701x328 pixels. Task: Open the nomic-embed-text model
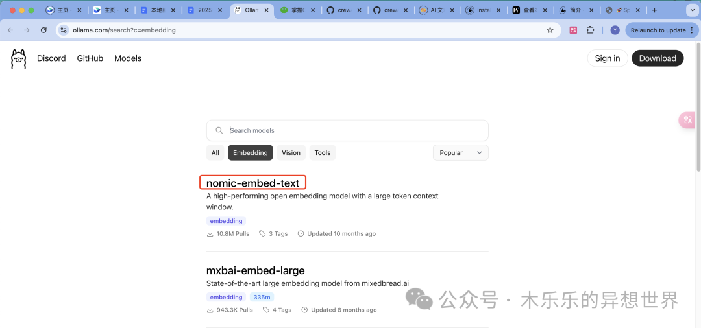252,183
